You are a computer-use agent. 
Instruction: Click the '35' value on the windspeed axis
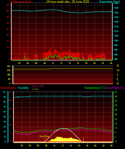(8, 17)
